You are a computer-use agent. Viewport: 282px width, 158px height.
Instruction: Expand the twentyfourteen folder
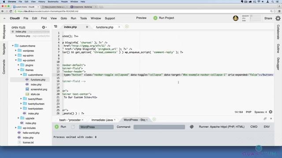click(x=21, y=104)
